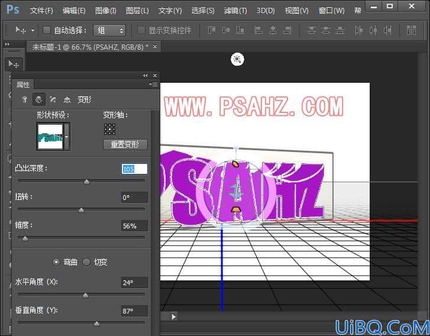Click the status bar arrow below canvas

[x=173, y=317]
